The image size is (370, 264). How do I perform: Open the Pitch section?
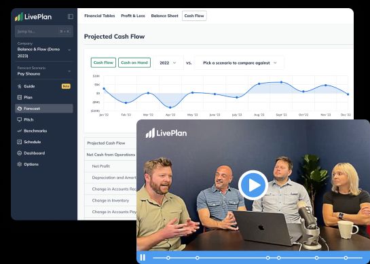(44, 119)
